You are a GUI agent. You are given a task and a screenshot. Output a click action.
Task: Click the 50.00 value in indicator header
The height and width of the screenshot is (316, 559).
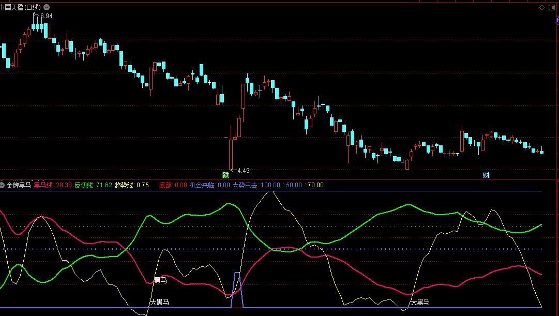point(294,185)
